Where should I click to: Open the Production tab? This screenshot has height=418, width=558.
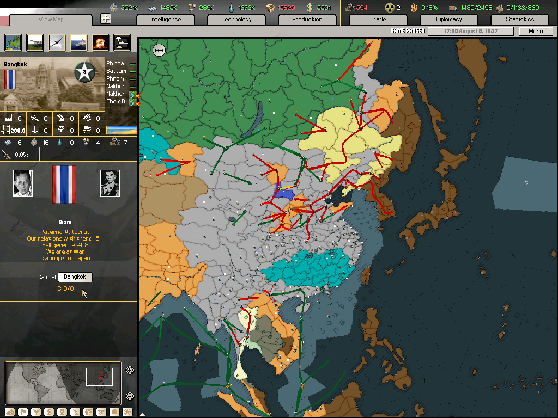click(307, 20)
